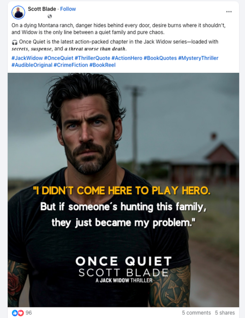
Task: Open the #BookQuotes hashtag
Action: pyautogui.click(x=160, y=58)
